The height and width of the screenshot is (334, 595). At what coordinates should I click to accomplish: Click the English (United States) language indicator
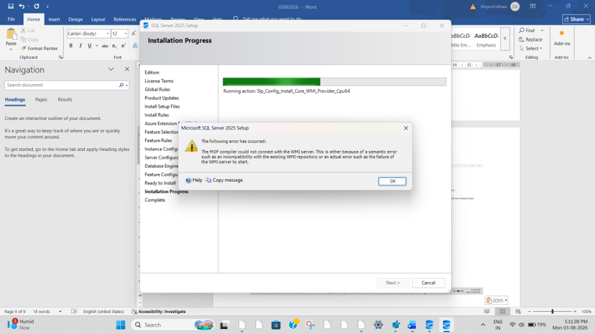[x=104, y=312]
